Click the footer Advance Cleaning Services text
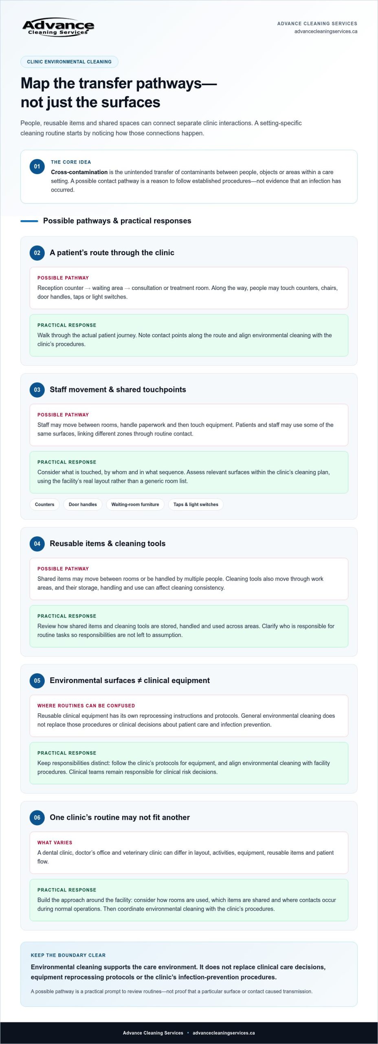Image resolution: width=378 pixels, height=1044 pixels. [153, 1033]
